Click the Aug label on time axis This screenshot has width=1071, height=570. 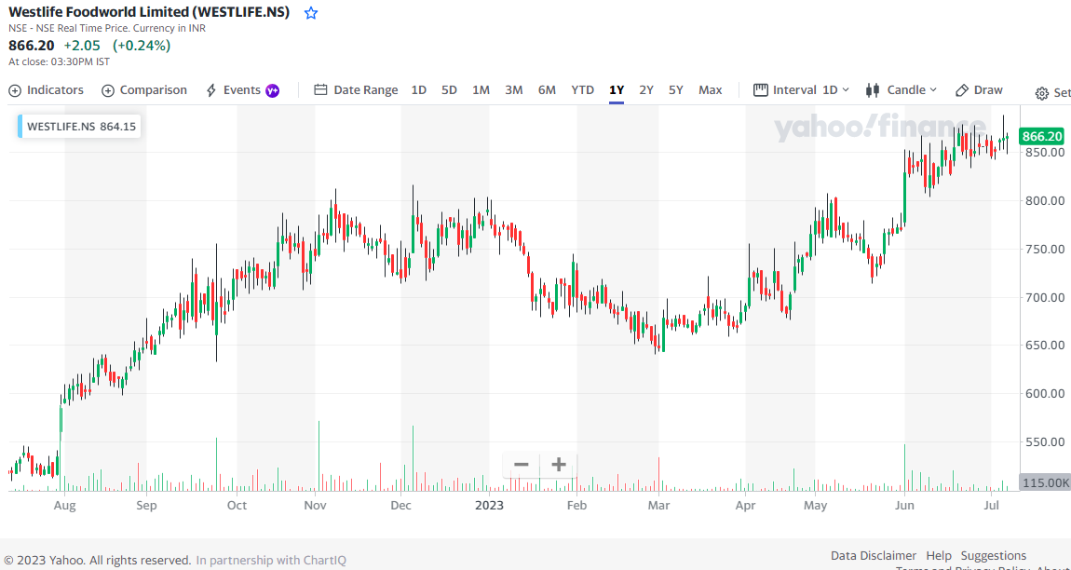(64, 506)
